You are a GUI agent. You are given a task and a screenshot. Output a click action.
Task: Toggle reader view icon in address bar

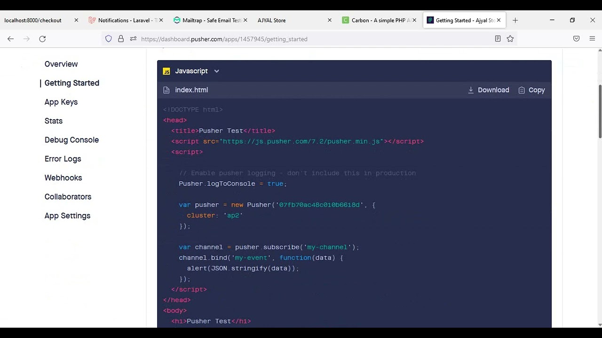point(498,39)
